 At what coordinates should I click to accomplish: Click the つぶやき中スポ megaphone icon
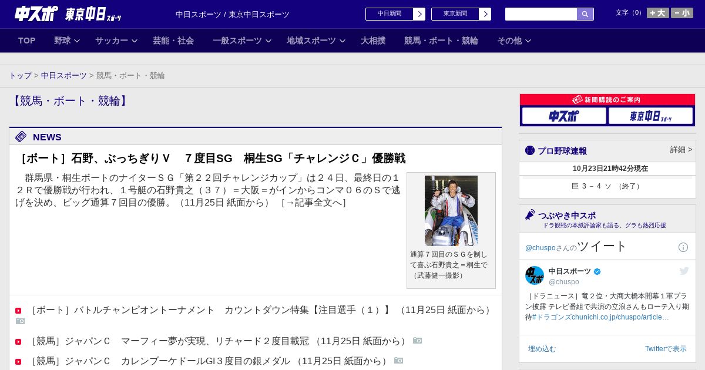(530, 214)
